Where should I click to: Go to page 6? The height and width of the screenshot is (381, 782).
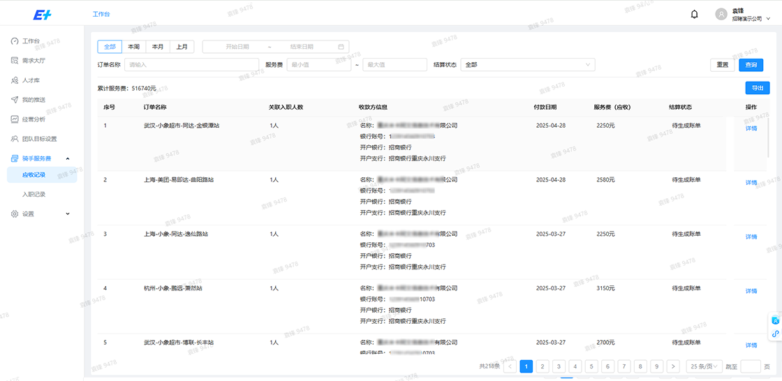608,366
